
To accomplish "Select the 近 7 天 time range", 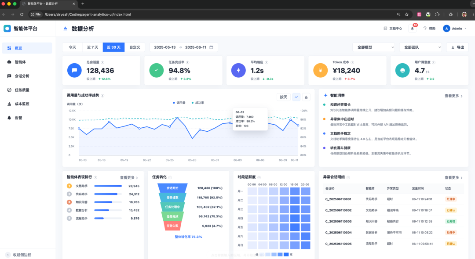I will [x=92, y=47].
